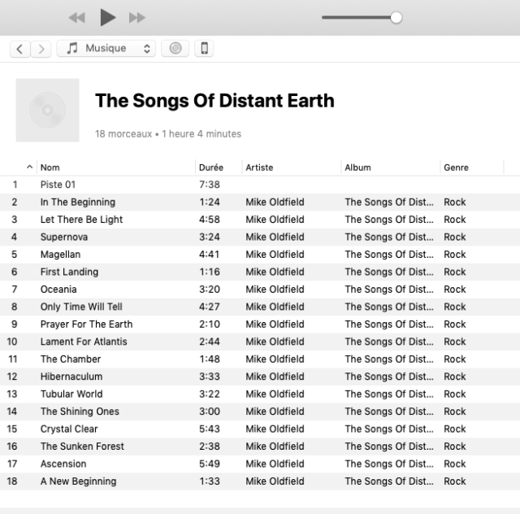Image resolution: width=520 pixels, height=514 pixels.
Task: Select track Hibernaculum
Action: point(260,377)
